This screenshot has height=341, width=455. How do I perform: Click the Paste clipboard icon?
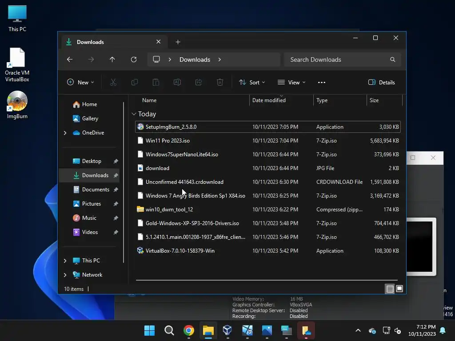pyautogui.click(x=156, y=82)
